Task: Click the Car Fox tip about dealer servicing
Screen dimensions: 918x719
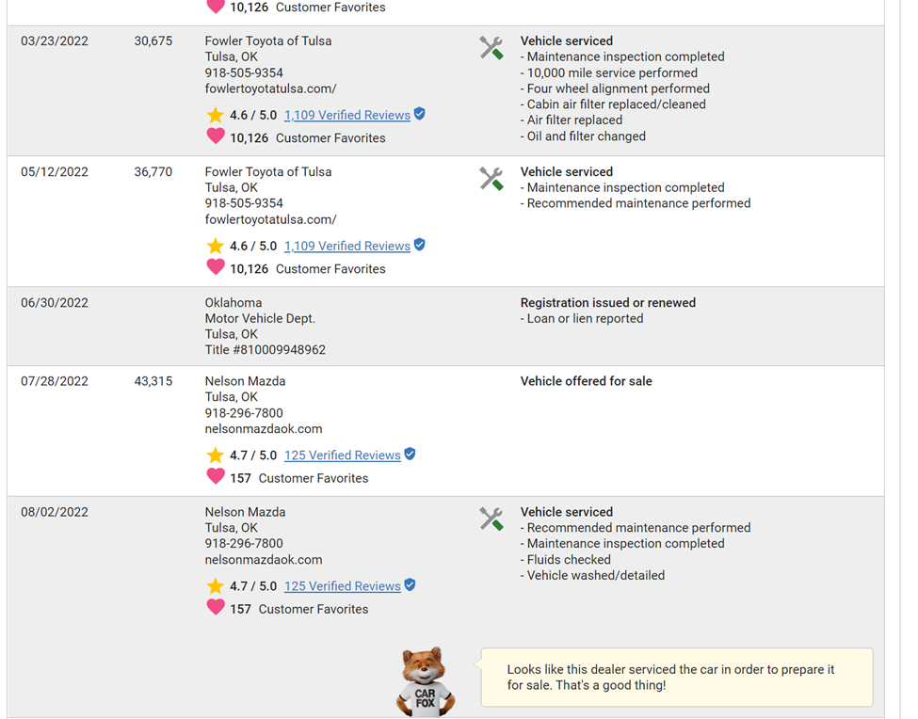Action: [x=677, y=678]
